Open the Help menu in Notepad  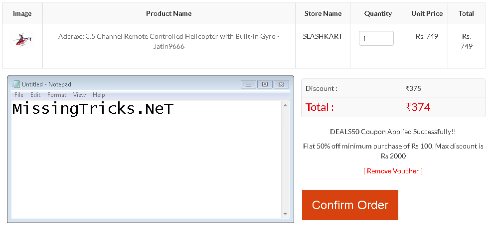click(x=99, y=94)
